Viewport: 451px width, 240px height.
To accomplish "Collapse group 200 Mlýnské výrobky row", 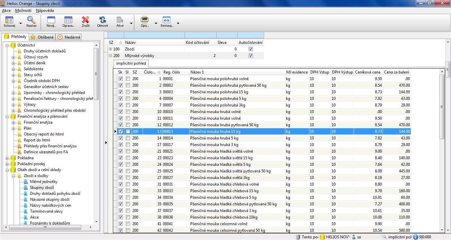I will pyautogui.click(x=111, y=56).
